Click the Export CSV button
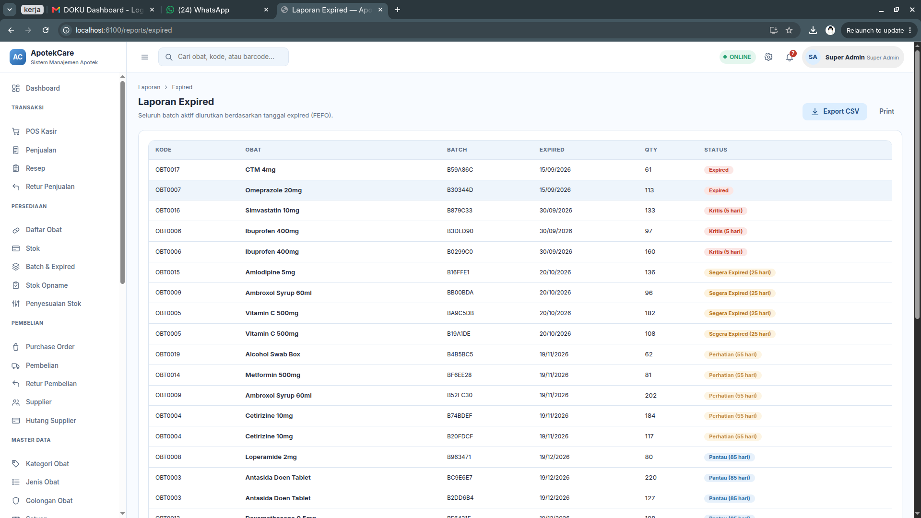Image resolution: width=921 pixels, height=518 pixels. [835, 111]
